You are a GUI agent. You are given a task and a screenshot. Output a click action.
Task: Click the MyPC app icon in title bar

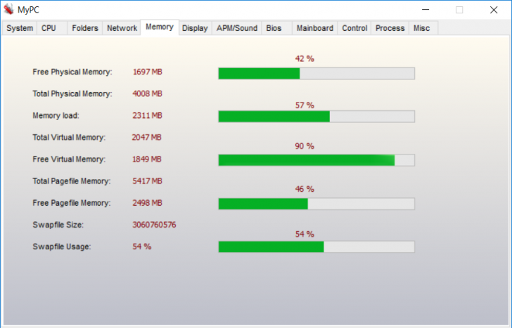[8, 9]
